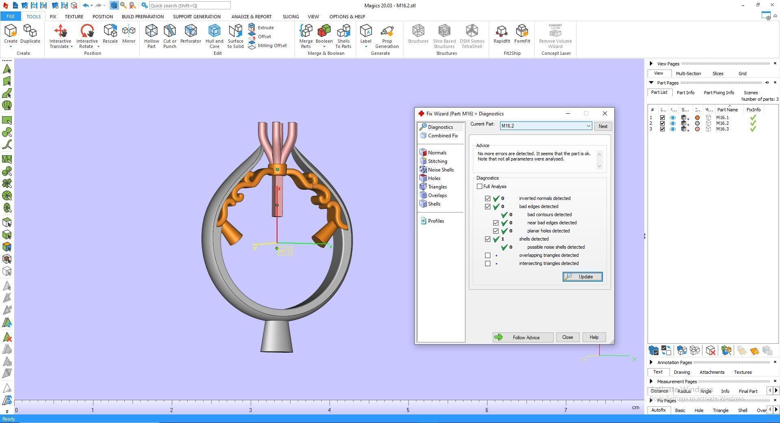The height and width of the screenshot is (423, 780).
Task: Click the color swatch for M16.3
Action: pos(698,129)
